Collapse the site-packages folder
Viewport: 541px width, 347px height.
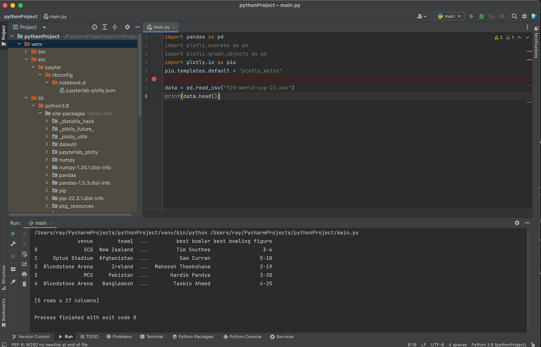pyautogui.click(x=40, y=113)
